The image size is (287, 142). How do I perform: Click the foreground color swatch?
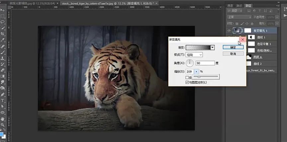click(x=2, y=134)
